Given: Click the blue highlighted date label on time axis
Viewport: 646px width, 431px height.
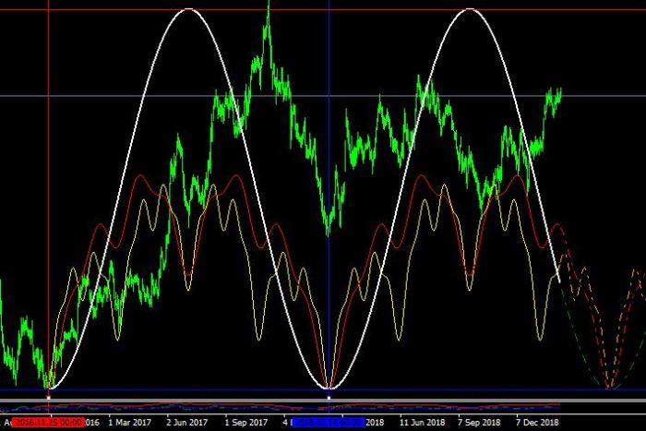Looking at the screenshot, I should click(329, 422).
